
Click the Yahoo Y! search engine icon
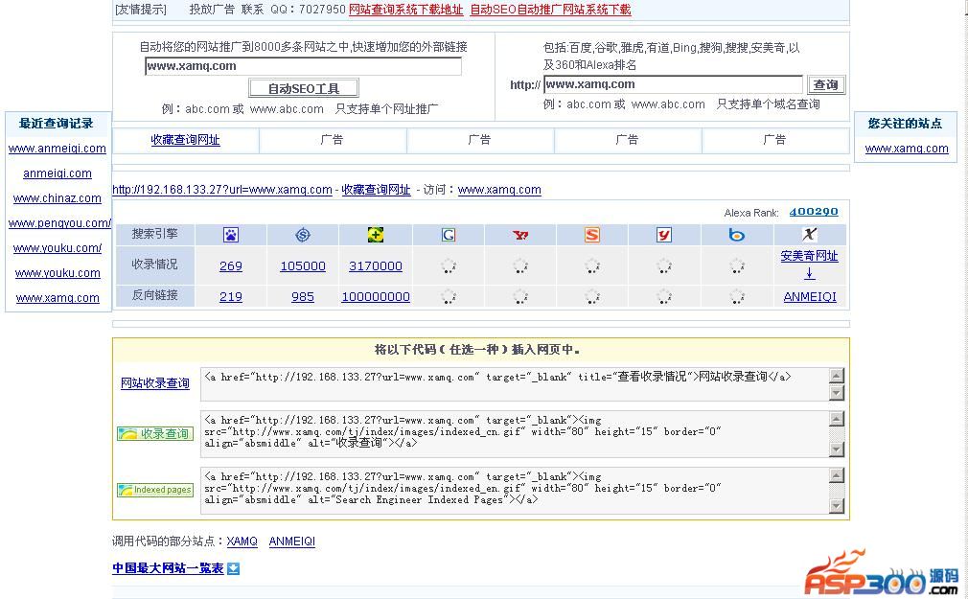(x=520, y=235)
